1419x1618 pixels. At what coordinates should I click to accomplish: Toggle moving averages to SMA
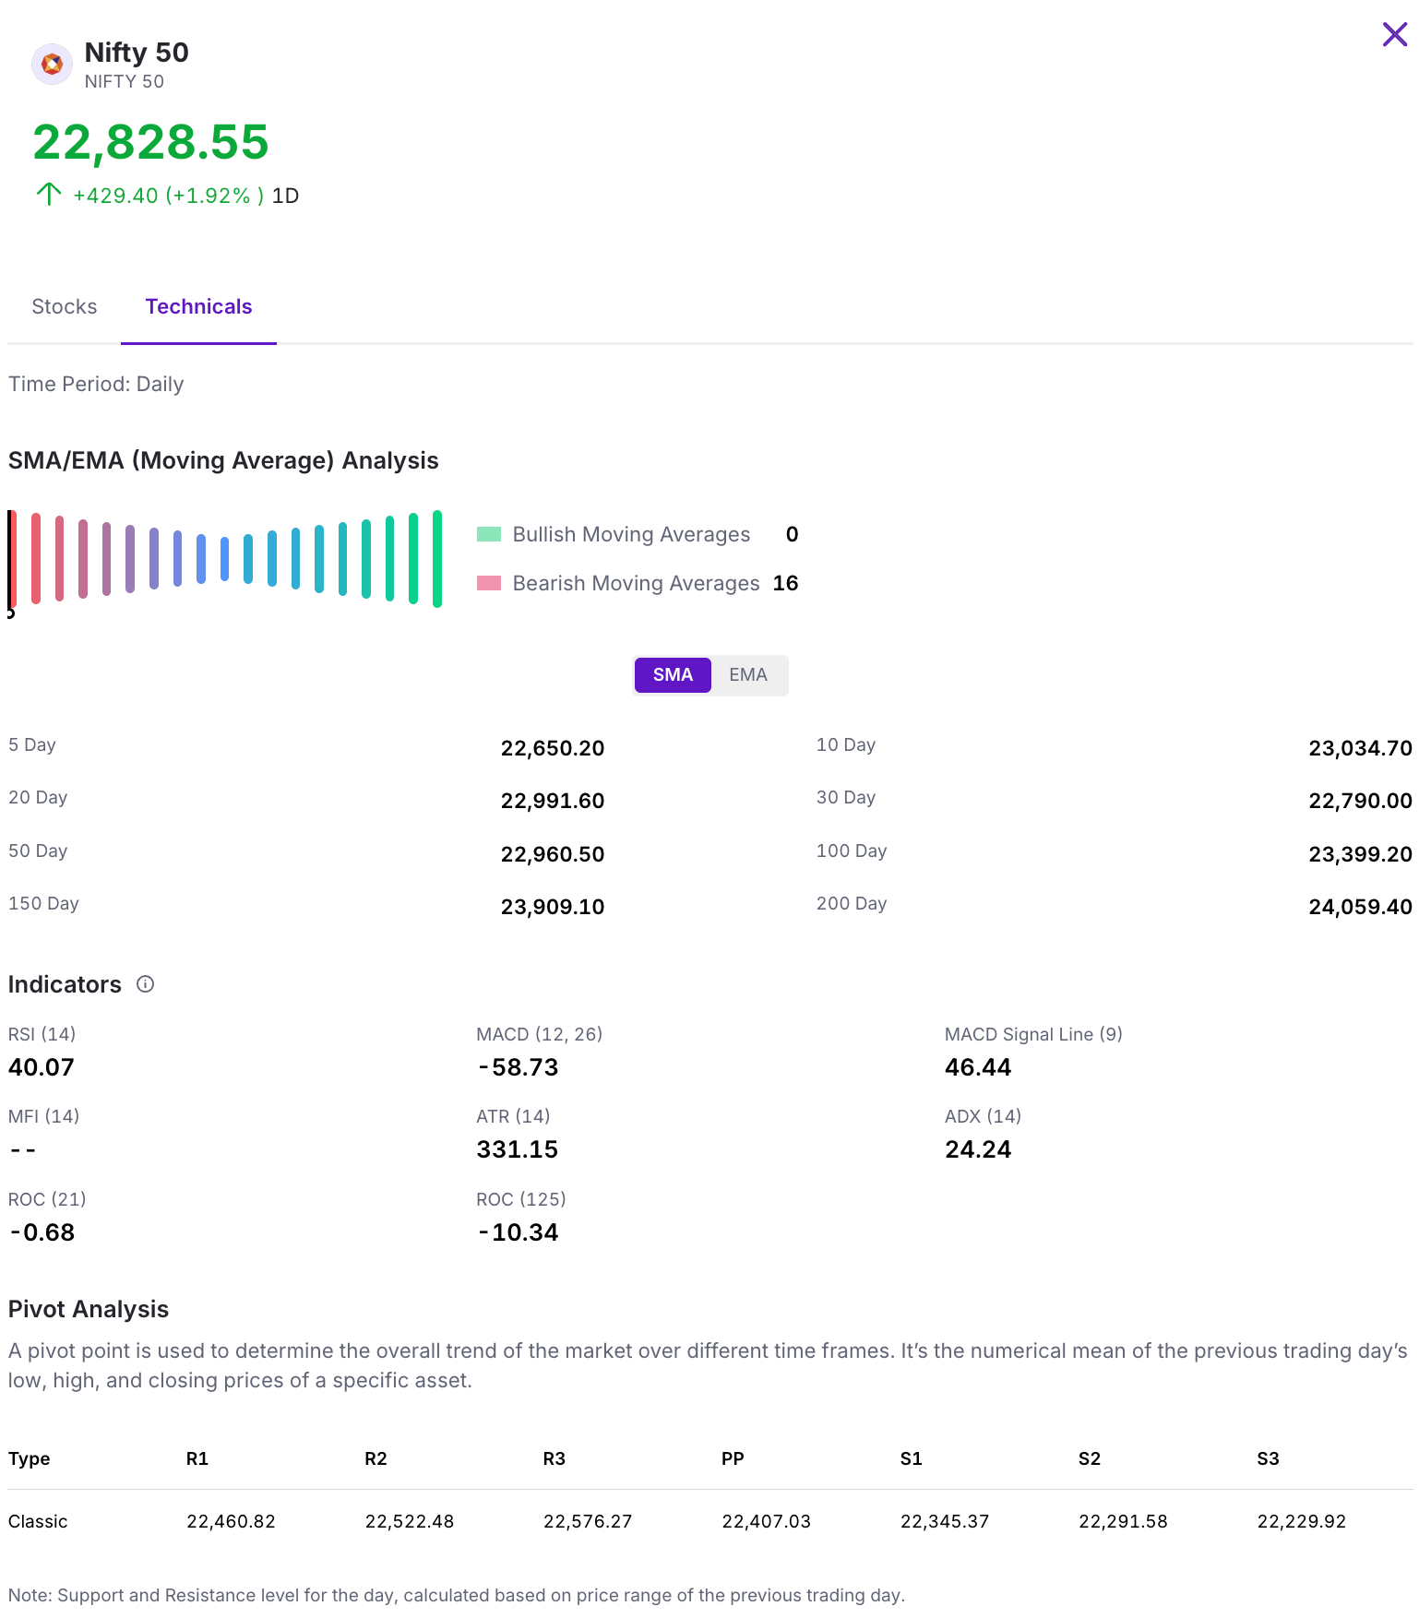click(x=673, y=675)
